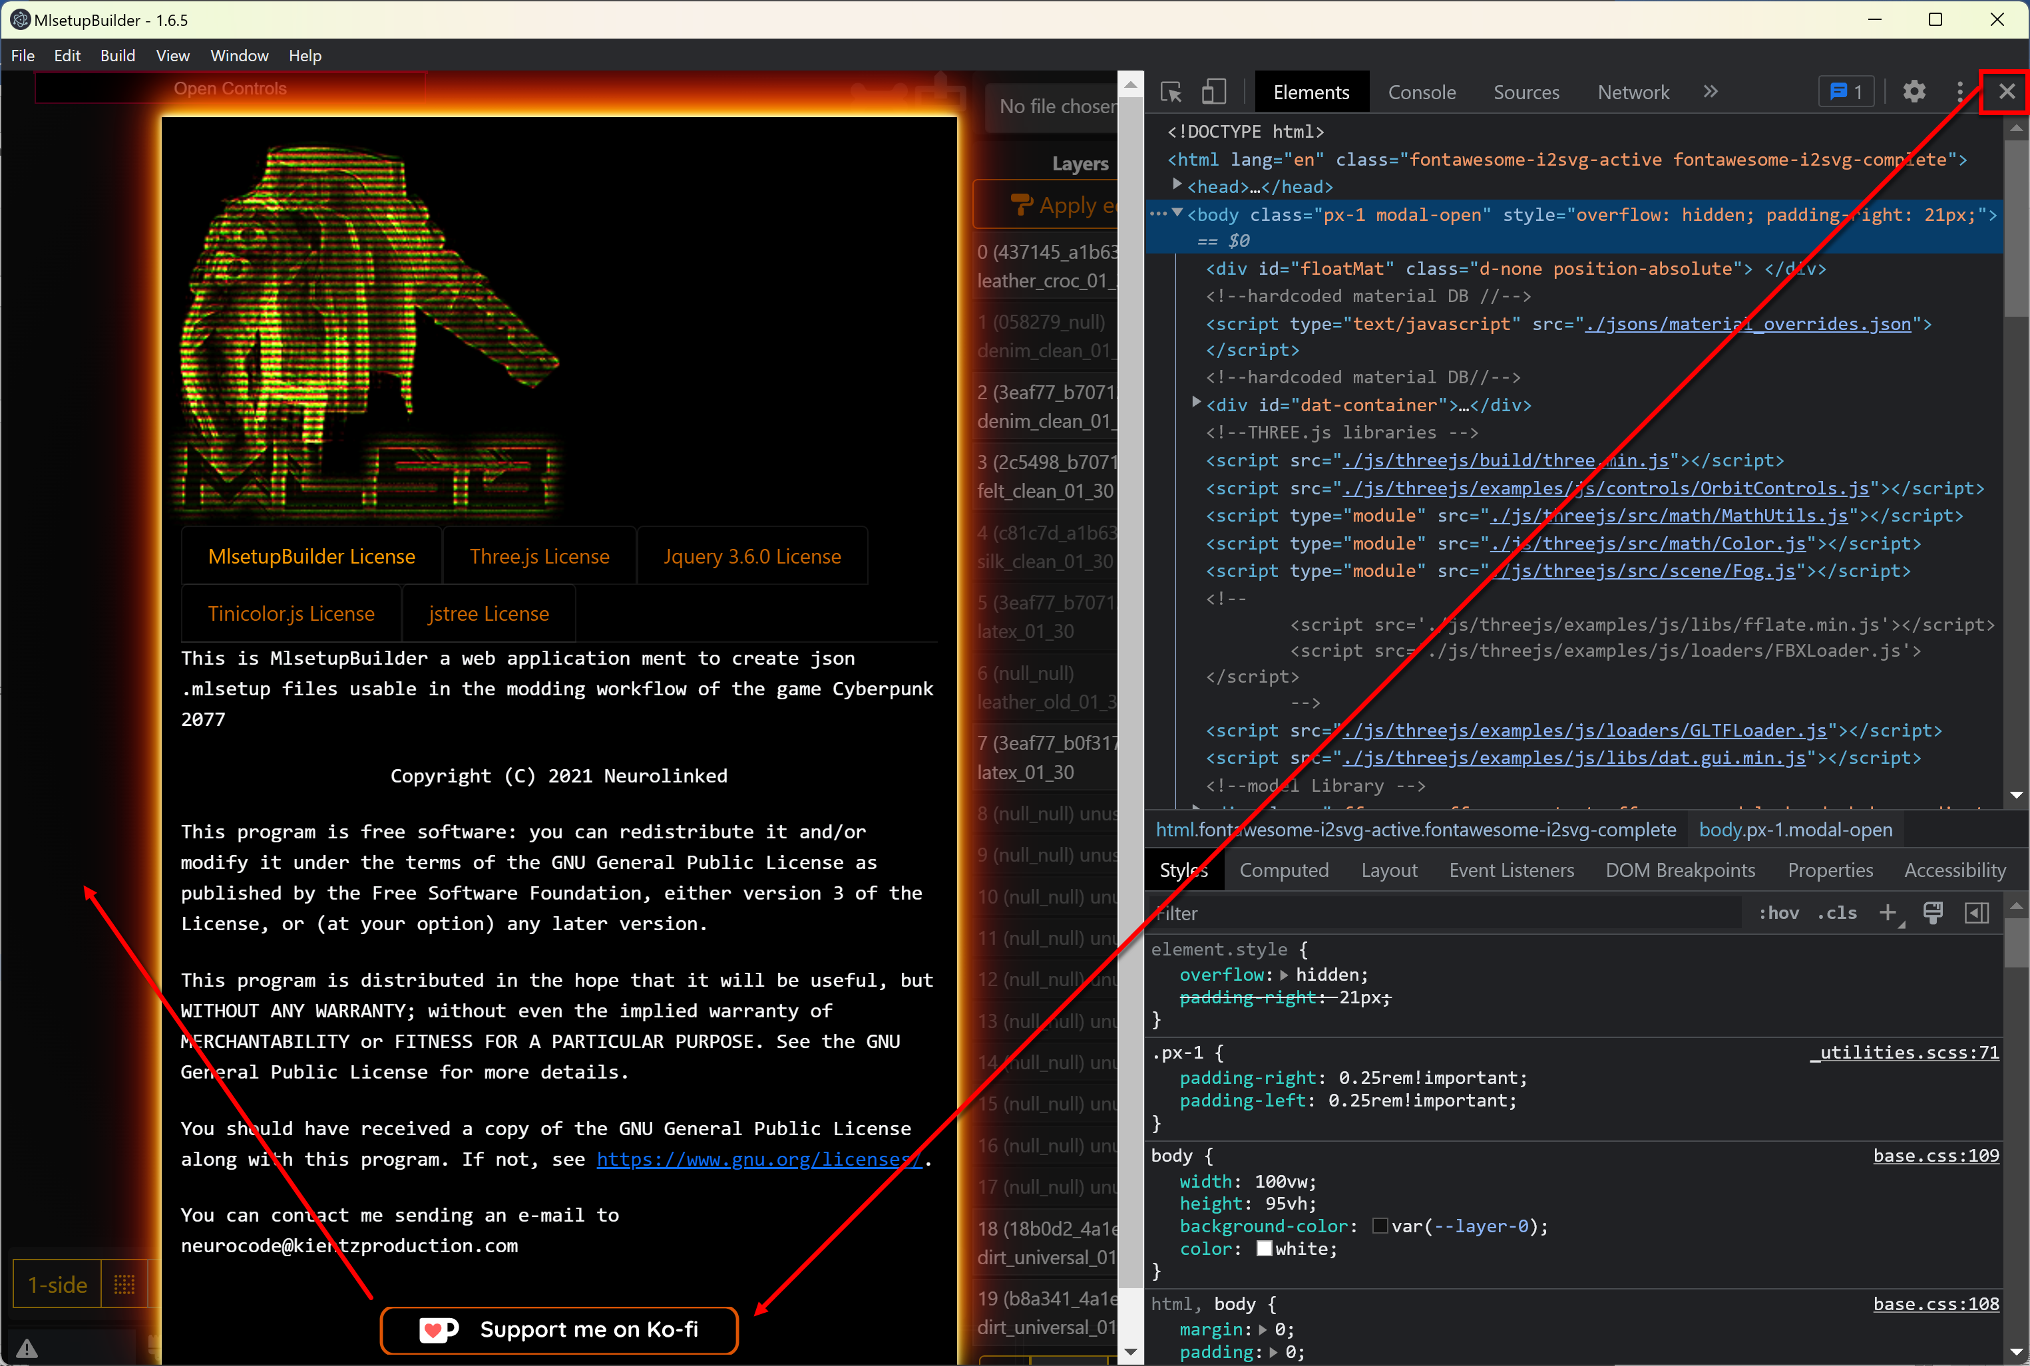Viewport: 2030px width, 1366px height.
Task: Click the page scrollbar down arrow
Action: (x=1130, y=1351)
